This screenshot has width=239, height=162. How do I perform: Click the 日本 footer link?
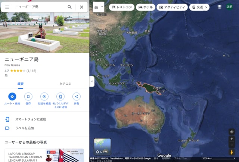point(156,159)
